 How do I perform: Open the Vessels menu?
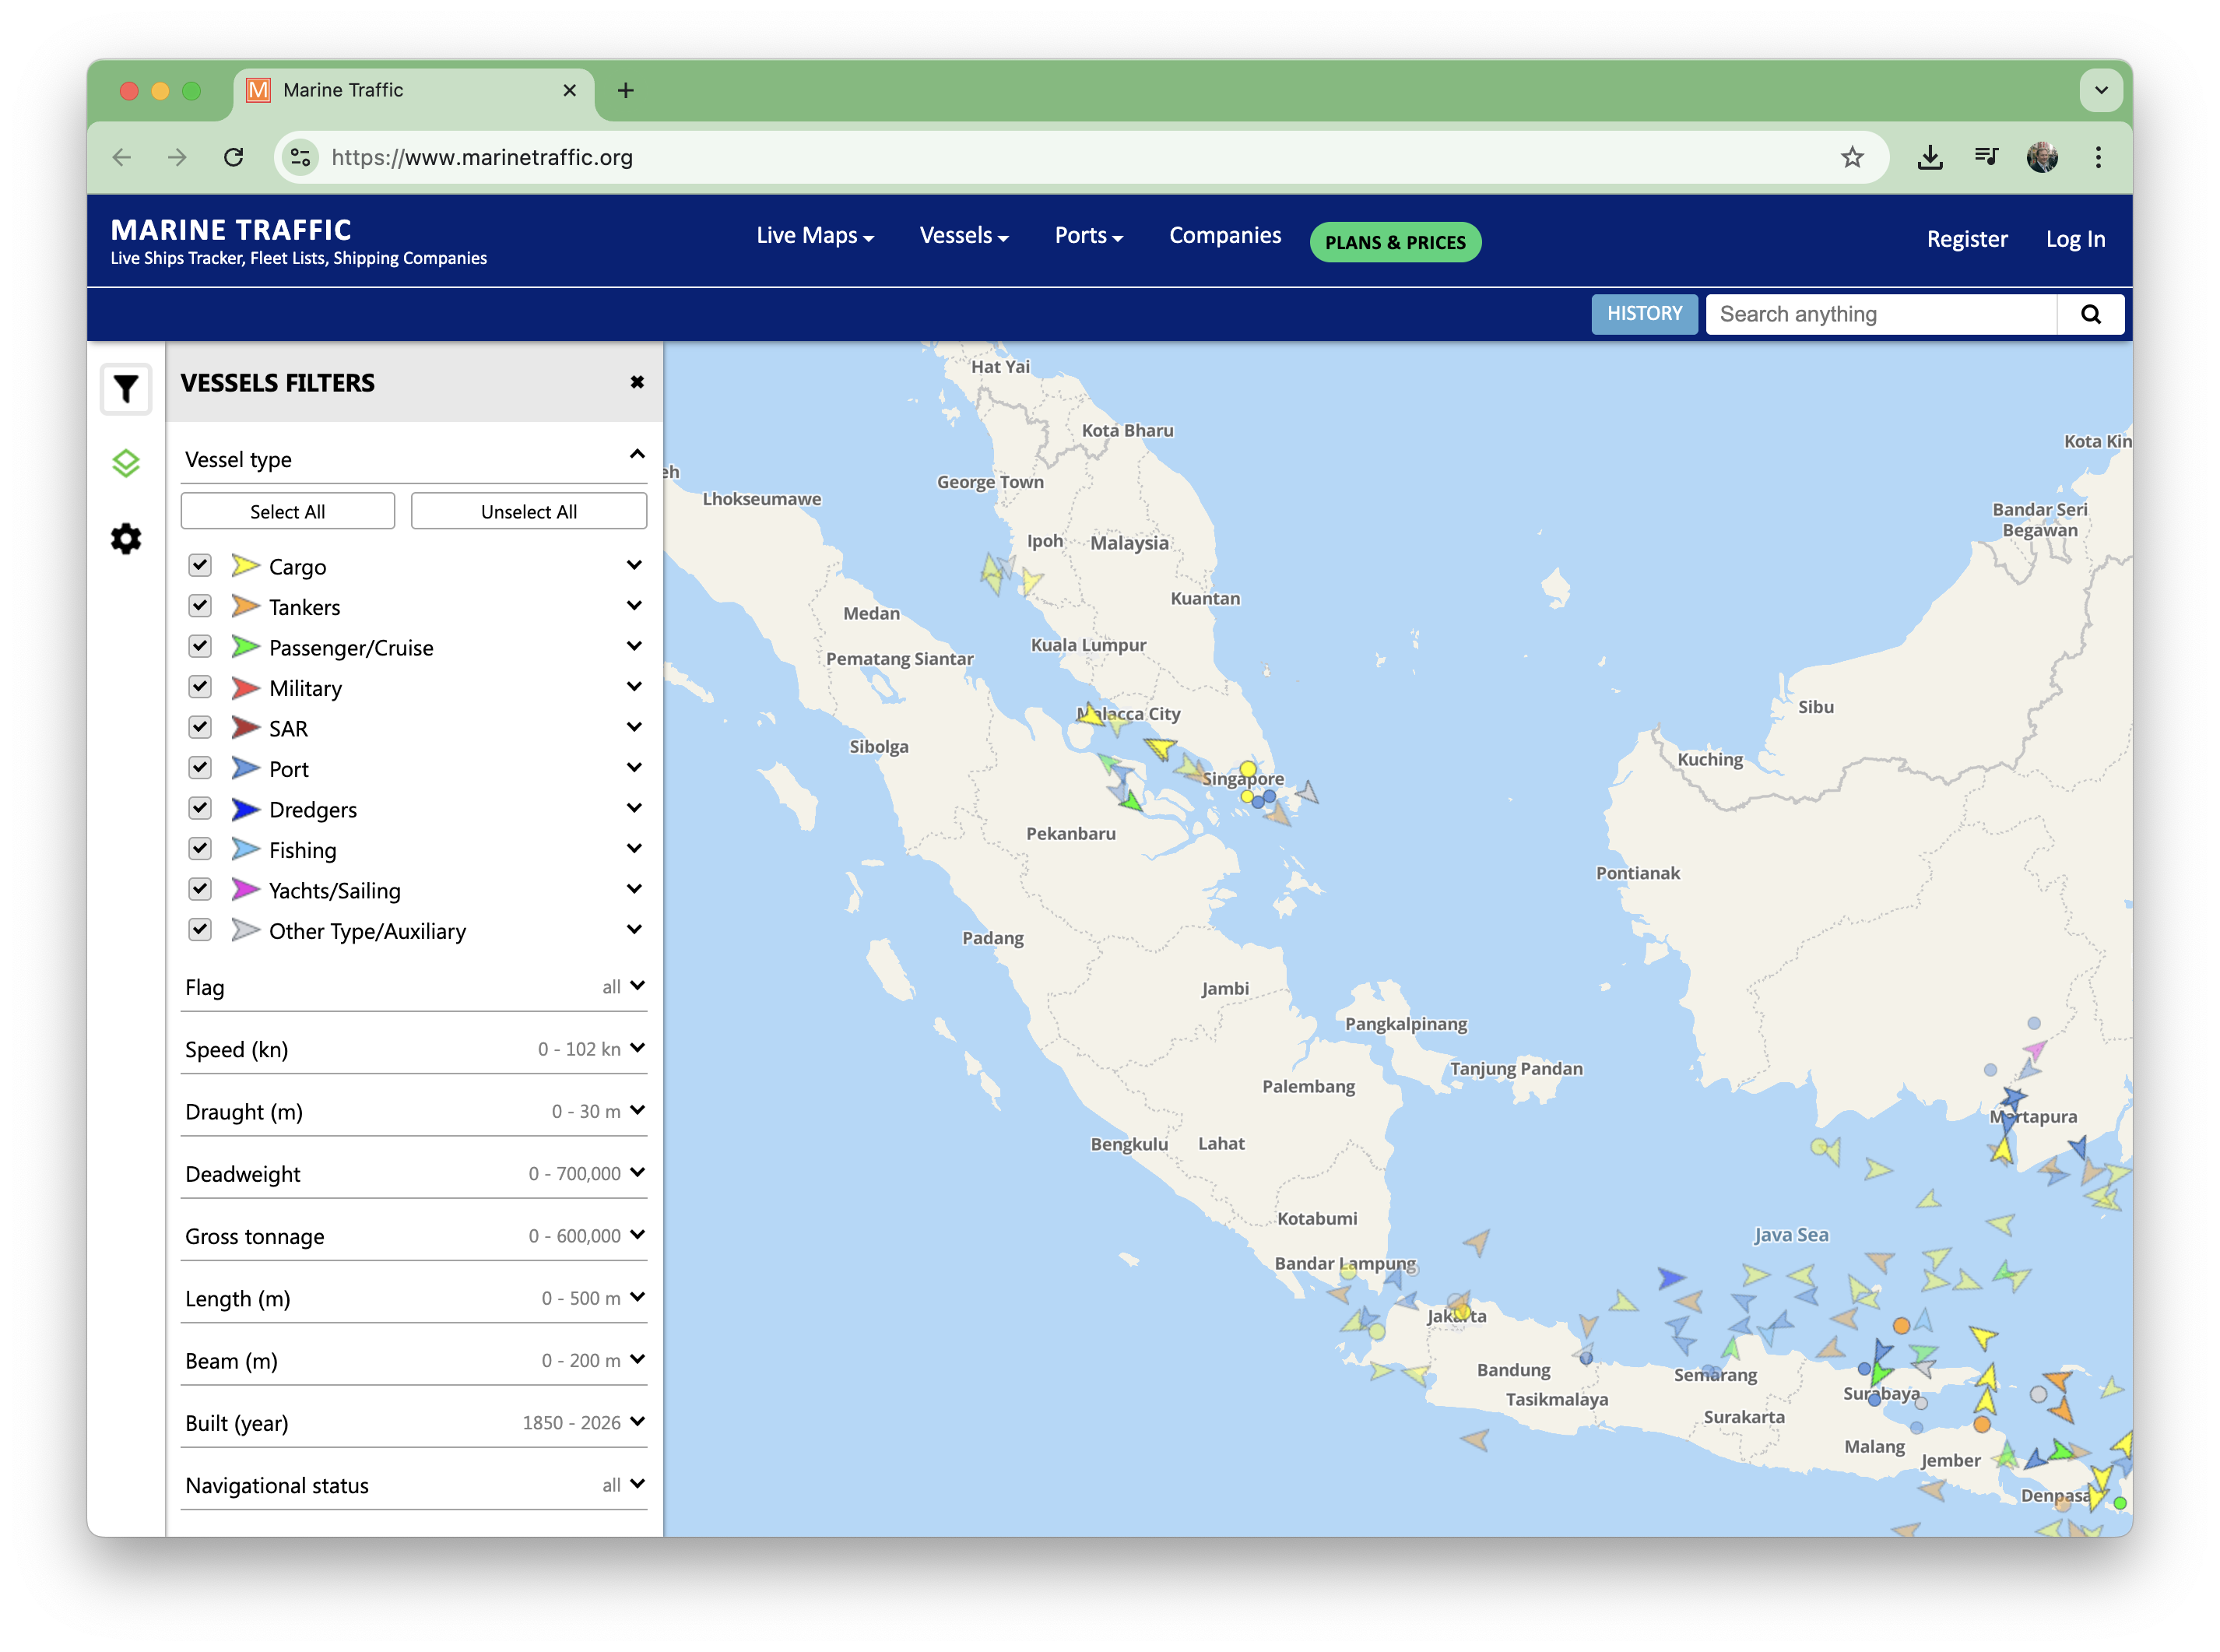click(x=962, y=236)
